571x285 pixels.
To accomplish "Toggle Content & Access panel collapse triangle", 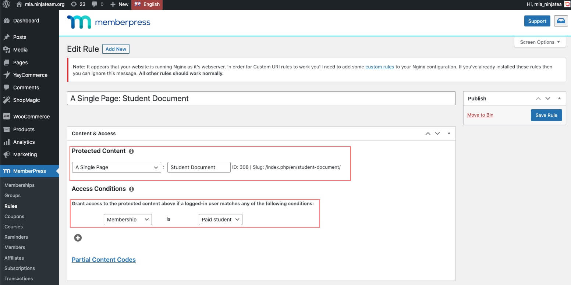I will (449, 133).
